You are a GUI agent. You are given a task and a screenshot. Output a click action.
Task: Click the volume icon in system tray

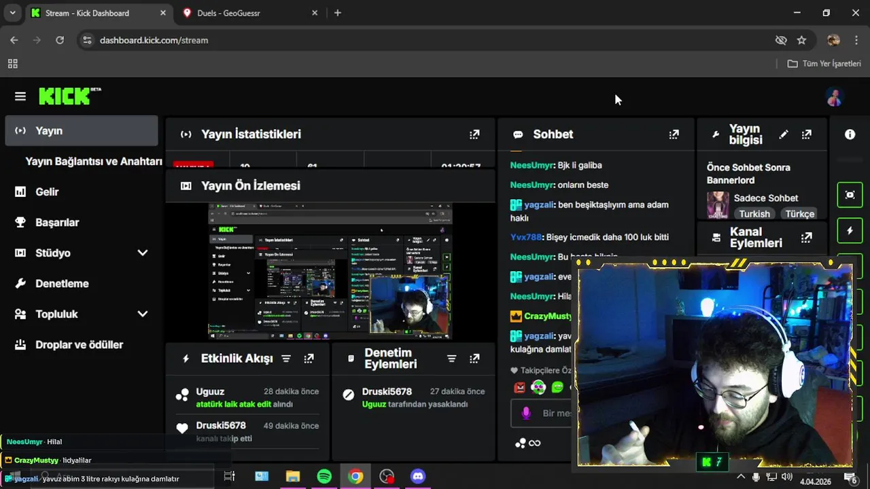tap(786, 477)
